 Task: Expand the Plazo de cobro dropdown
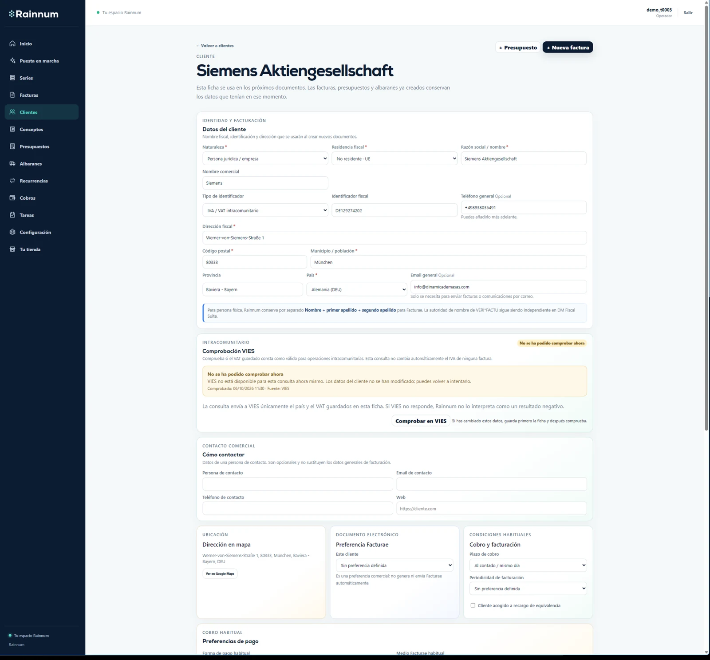pos(528,565)
